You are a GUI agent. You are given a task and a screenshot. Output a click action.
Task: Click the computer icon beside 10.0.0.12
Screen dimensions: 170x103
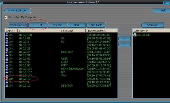point(7,86)
